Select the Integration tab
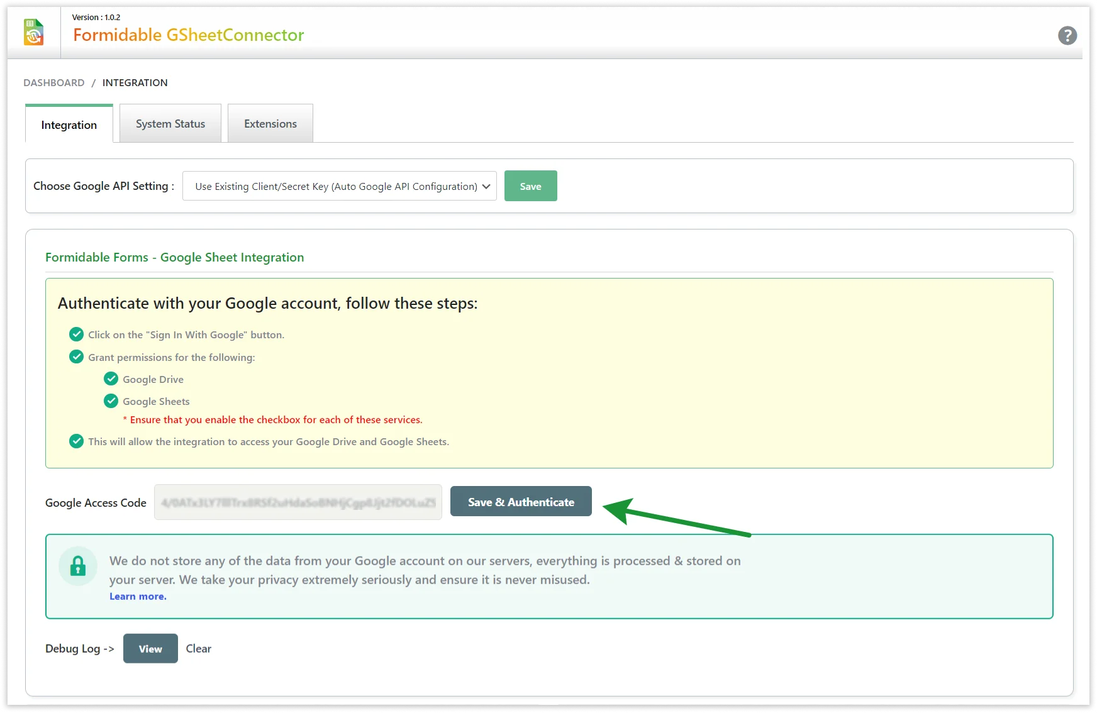The height and width of the screenshot is (713, 1097). pyautogui.click(x=69, y=124)
